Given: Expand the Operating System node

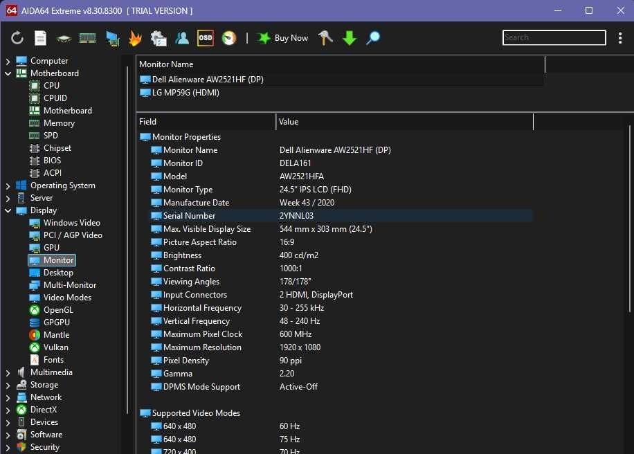Looking at the screenshot, I should pyautogui.click(x=8, y=186).
